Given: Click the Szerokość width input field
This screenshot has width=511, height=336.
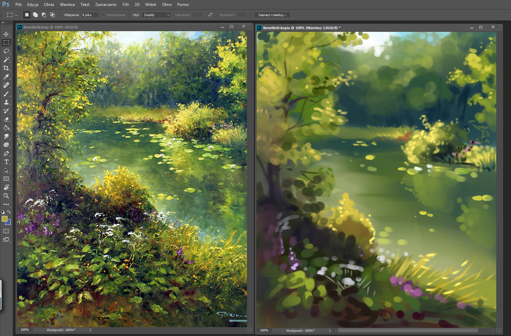Looking at the screenshot, I should tap(198, 15).
